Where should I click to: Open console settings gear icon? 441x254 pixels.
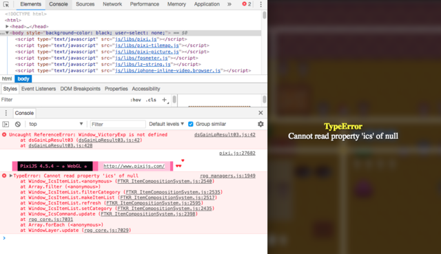pos(260,124)
